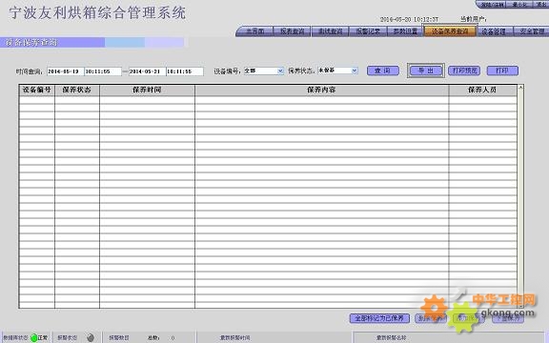
Task: Click the 当前用户 current user label
Action: click(x=474, y=19)
